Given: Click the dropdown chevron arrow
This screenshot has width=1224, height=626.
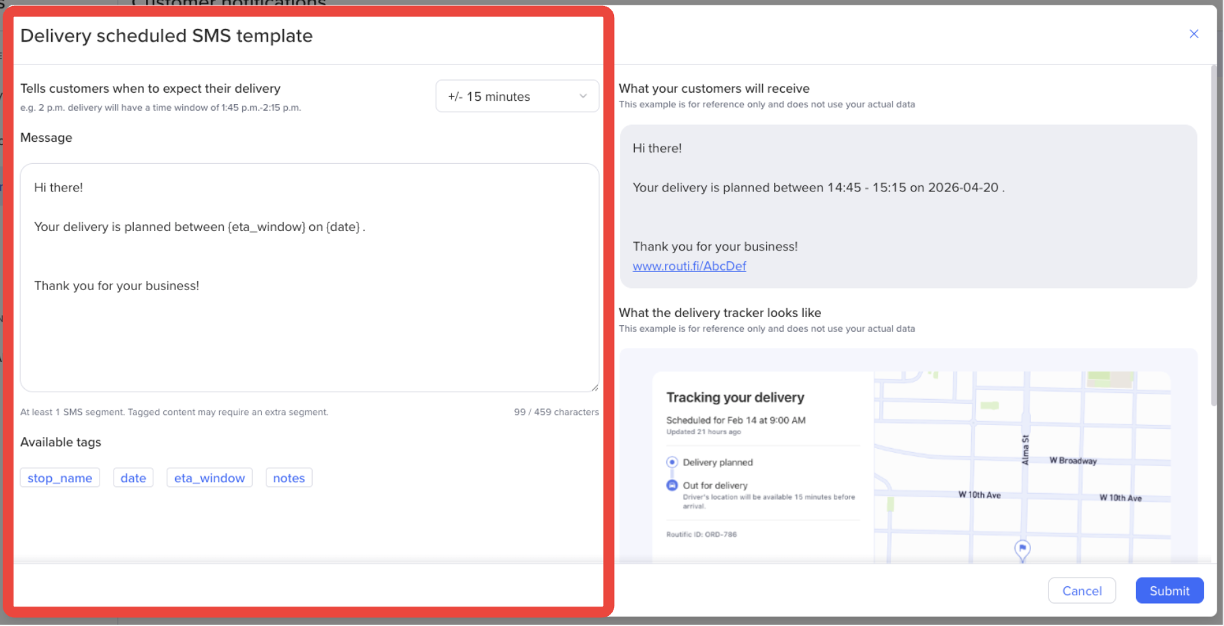Looking at the screenshot, I should tap(583, 96).
